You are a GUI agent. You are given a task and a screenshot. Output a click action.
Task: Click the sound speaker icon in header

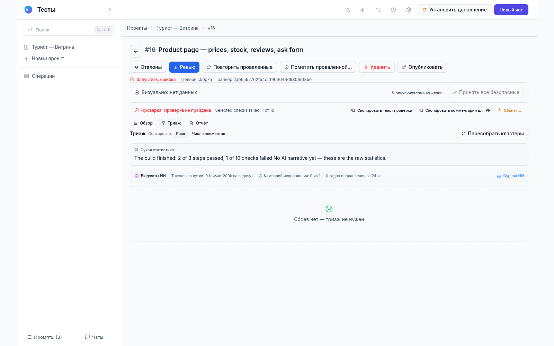click(x=363, y=10)
